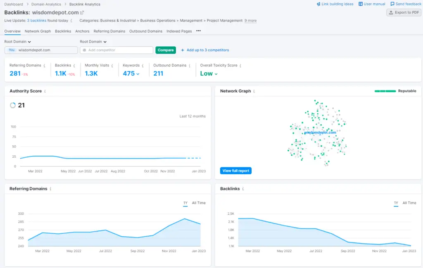Expand second Root Domain dropdown for competitor
423x268 pixels.
[x=93, y=42]
